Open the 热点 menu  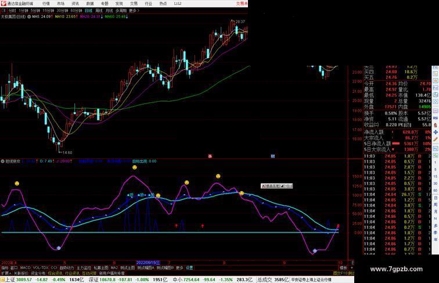pos(163,3)
